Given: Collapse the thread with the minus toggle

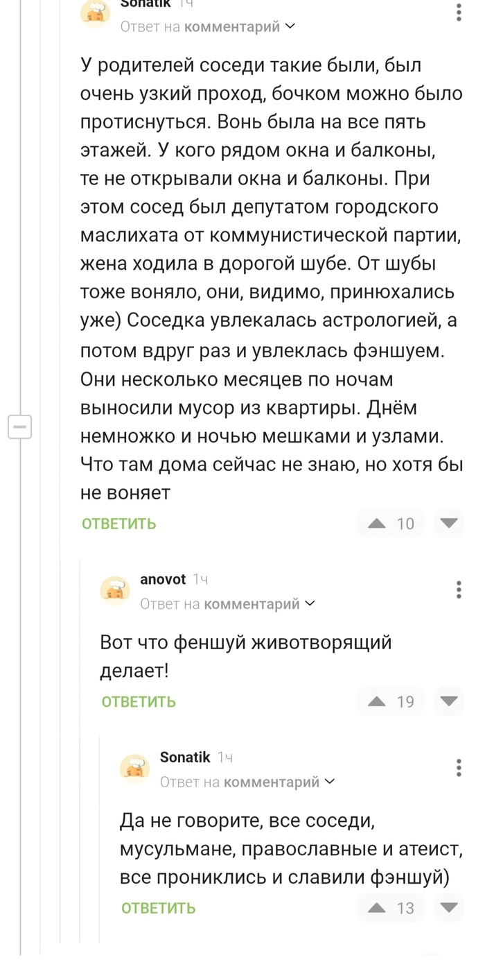Looking at the screenshot, I should pyautogui.click(x=19, y=427).
